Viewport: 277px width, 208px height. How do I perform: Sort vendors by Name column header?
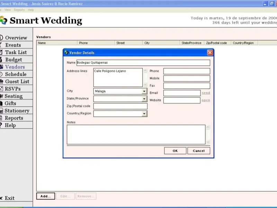click(x=57, y=43)
